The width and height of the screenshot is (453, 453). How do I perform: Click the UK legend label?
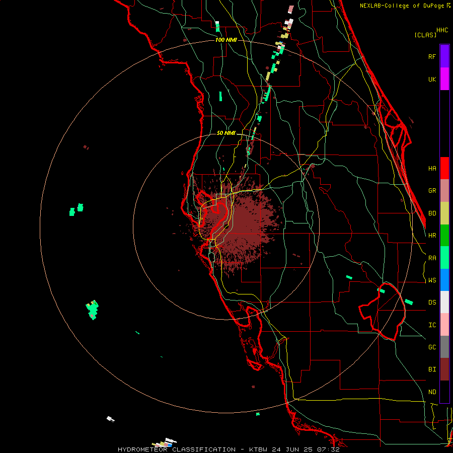pos(432,79)
